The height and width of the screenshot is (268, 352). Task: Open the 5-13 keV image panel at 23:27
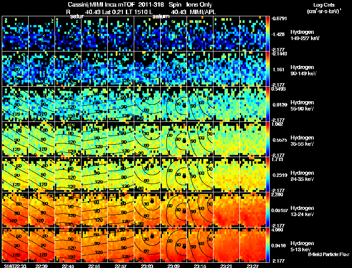coord(253,245)
